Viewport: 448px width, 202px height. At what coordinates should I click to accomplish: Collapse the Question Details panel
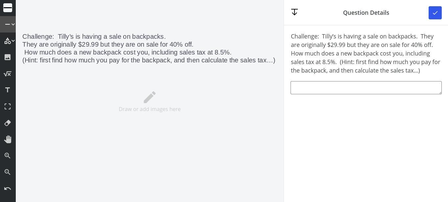pos(295,12)
